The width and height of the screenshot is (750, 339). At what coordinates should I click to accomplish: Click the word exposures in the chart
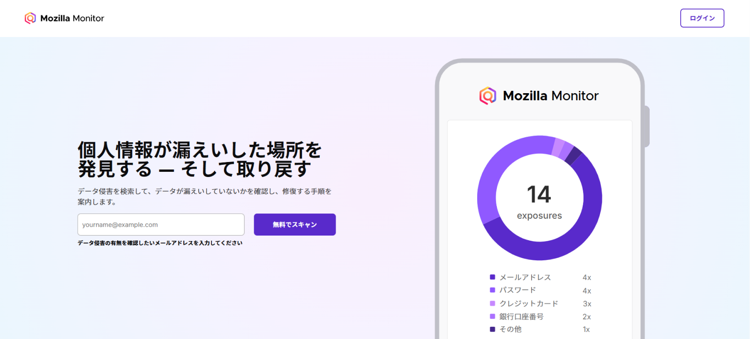[x=540, y=216]
